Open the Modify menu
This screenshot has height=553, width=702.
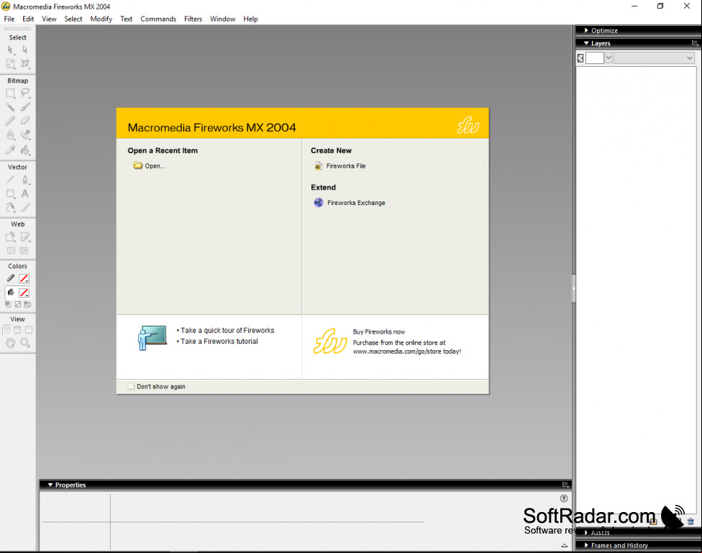[101, 19]
